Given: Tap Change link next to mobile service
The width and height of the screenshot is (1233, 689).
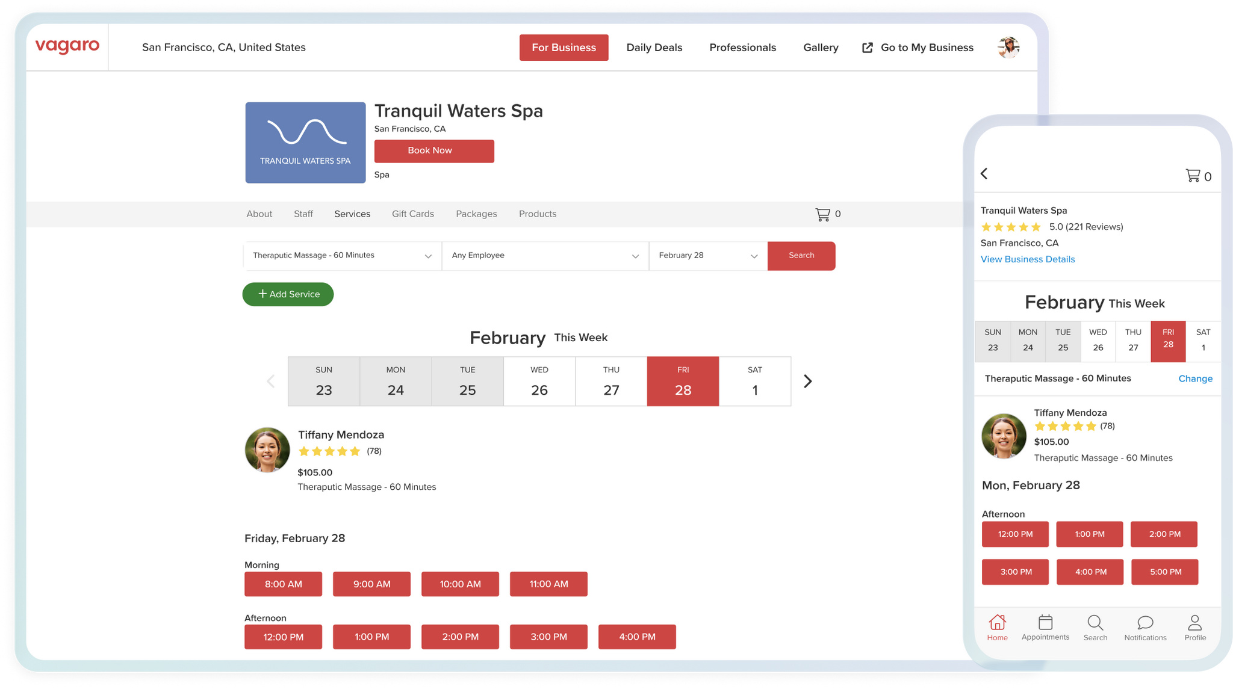Looking at the screenshot, I should [1196, 378].
